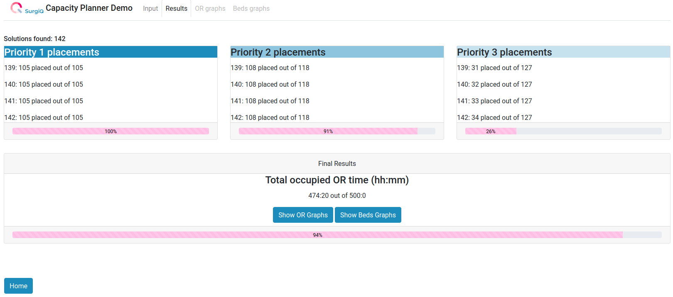Click the Priority 3 placements header
This screenshot has width=673, height=297.
point(563,52)
